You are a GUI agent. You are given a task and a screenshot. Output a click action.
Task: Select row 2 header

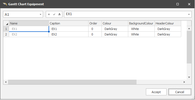click(x=6, y=34)
